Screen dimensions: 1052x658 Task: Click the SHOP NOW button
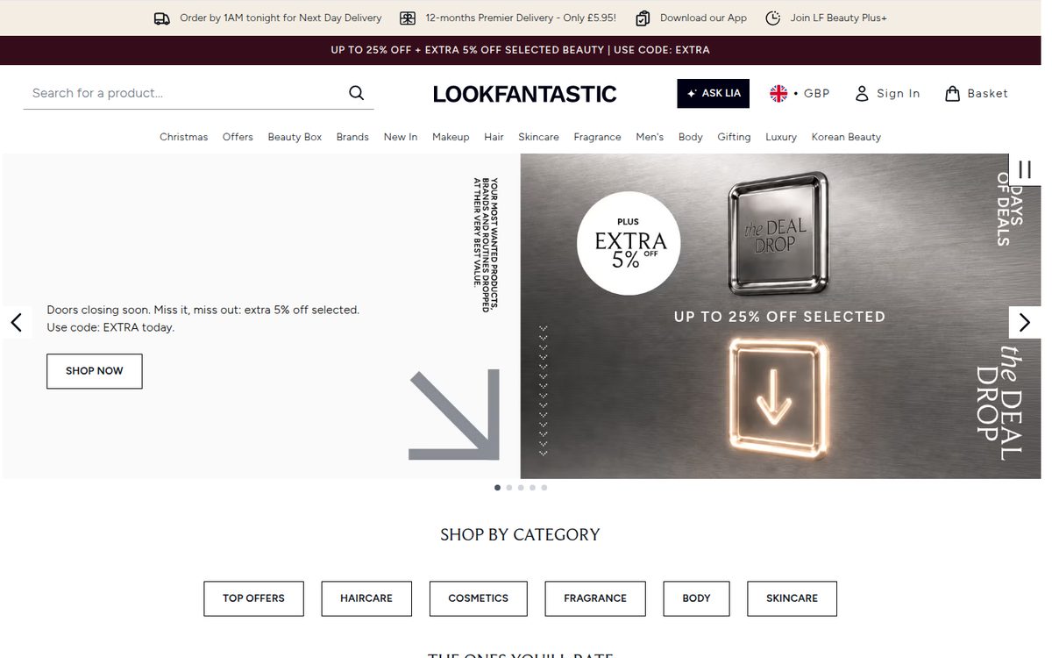tap(95, 371)
